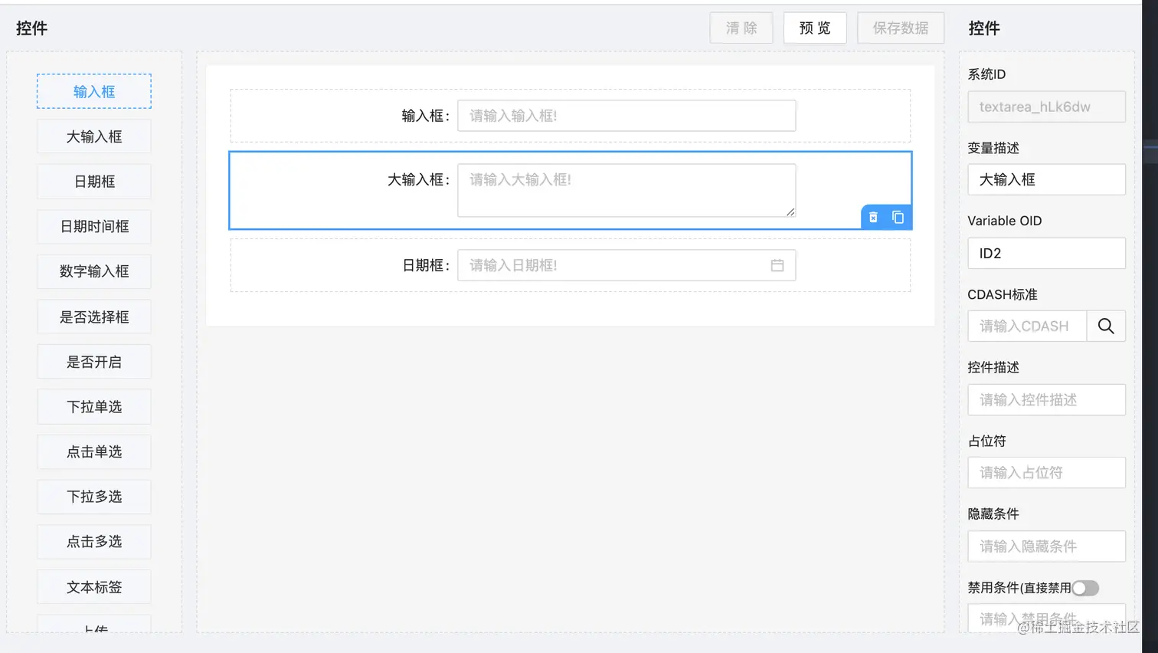Click the 保存数据 button

click(901, 28)
